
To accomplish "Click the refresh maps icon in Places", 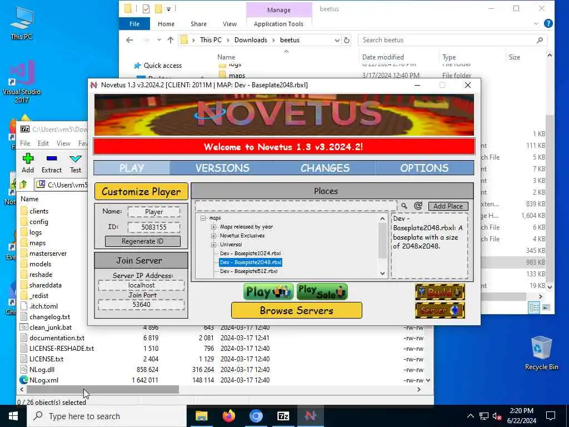I will pos(418,206).
